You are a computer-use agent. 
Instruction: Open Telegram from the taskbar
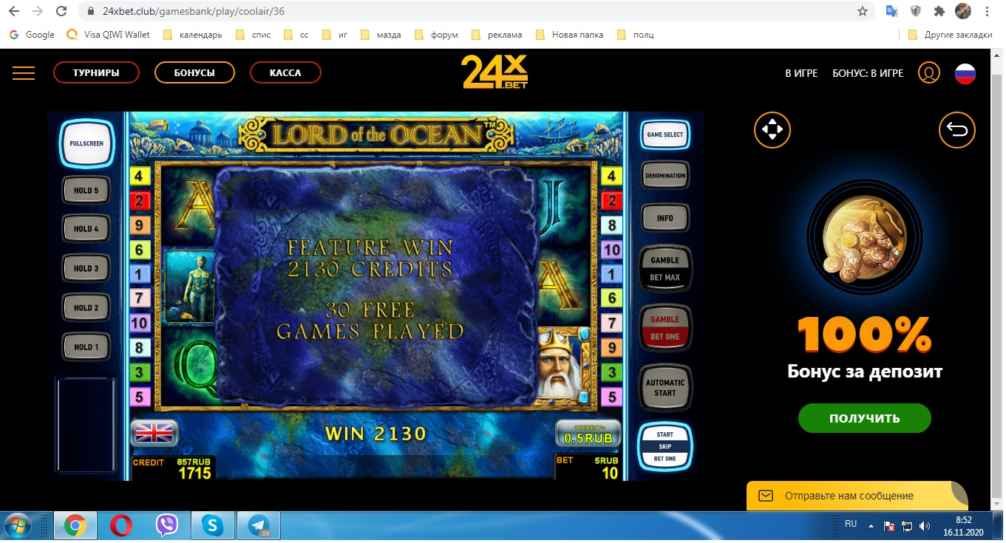point(259,525)
